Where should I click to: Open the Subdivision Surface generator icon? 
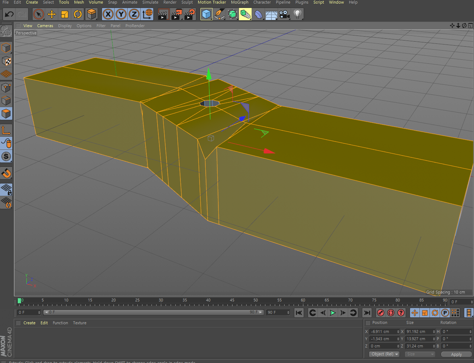tap(232, 14)
